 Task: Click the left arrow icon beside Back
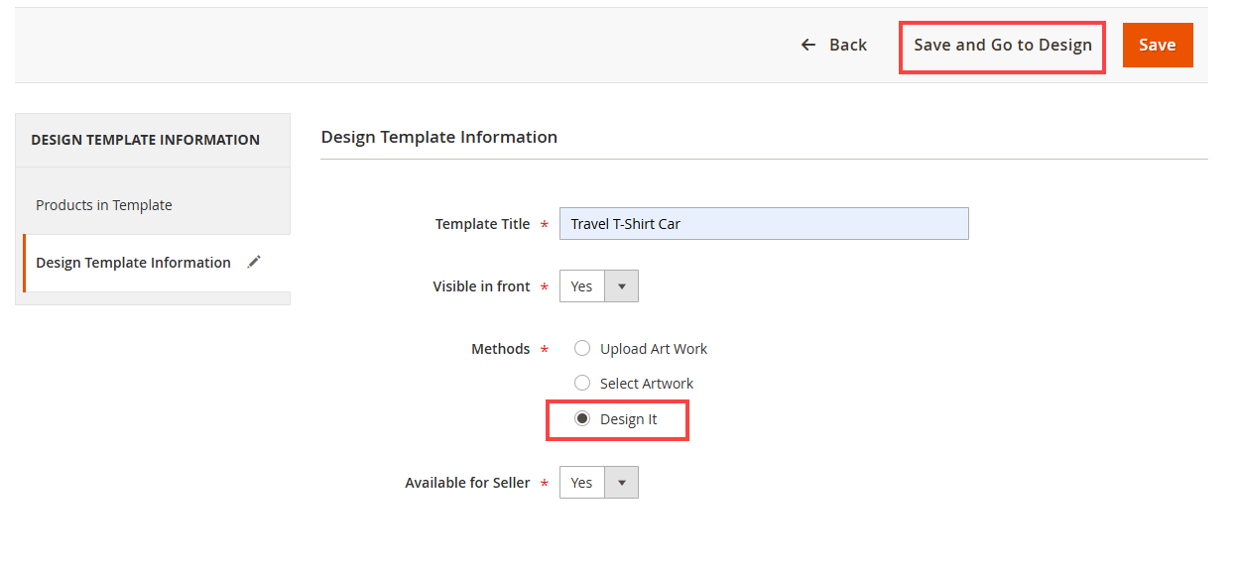tap(808, 45)
